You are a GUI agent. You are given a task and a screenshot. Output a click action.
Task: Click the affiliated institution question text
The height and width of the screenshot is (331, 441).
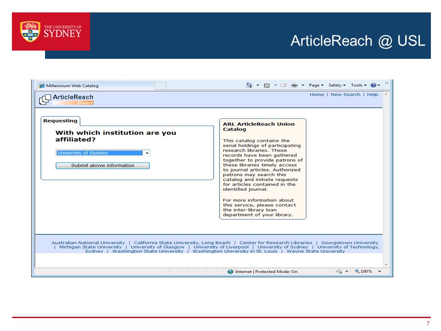[116, 136]
